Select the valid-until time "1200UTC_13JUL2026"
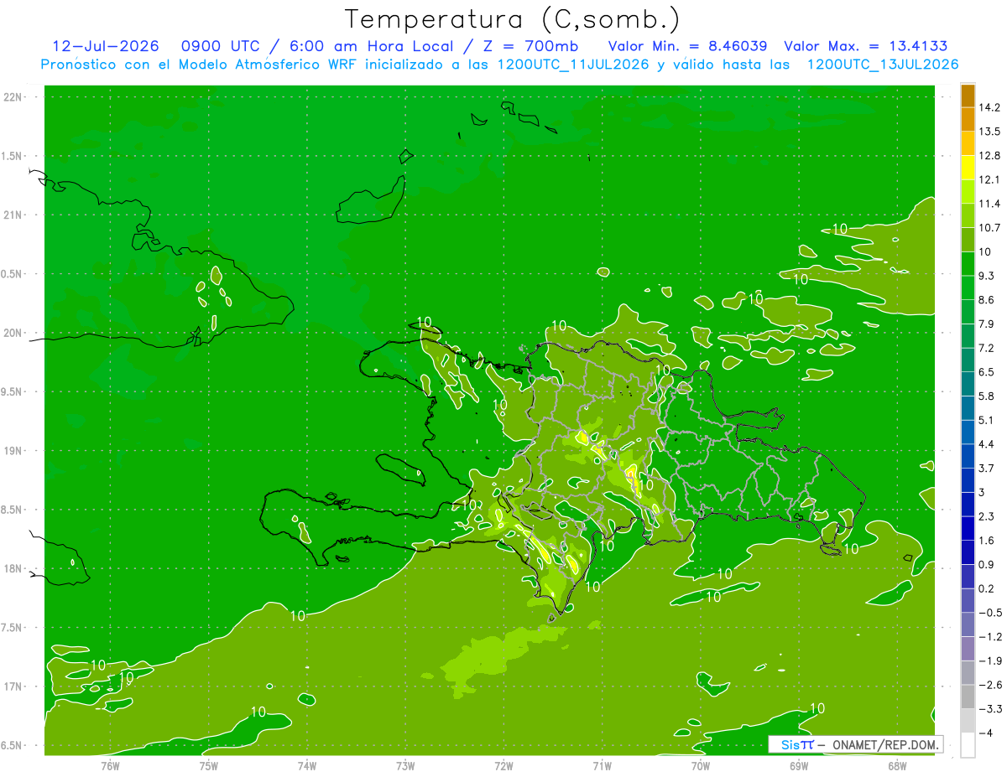This screenshot has height=777, width=1007. tap(883, 65)
